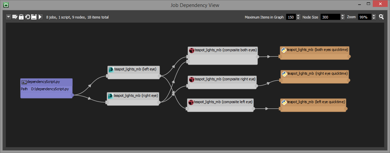Click the edit list toolbar icon
This screenshot has height=153, width=390.
point(15,17)
